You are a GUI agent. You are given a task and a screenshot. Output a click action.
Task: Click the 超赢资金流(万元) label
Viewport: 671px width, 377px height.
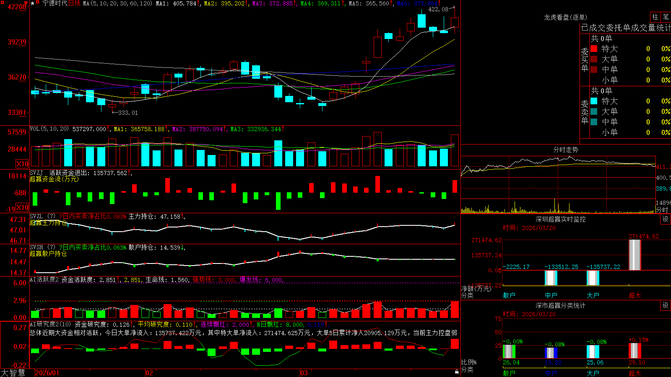pos(54,179)
